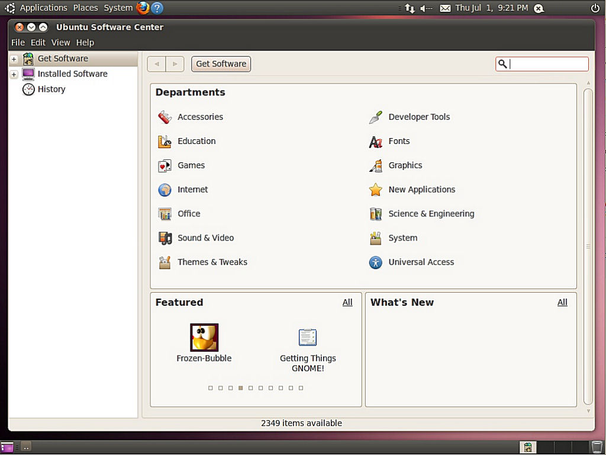Select the Sound & Video icon
606x455 pixels.
click(x=165, y=238)
